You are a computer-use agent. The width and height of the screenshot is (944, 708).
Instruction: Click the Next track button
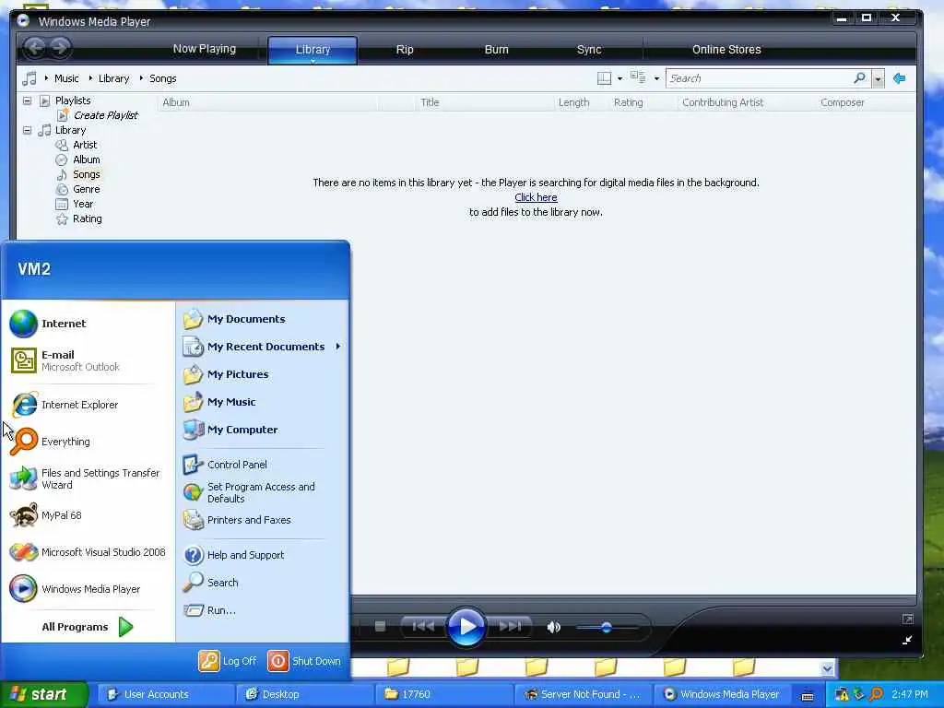pyautogui.click(x=509, y=627)
